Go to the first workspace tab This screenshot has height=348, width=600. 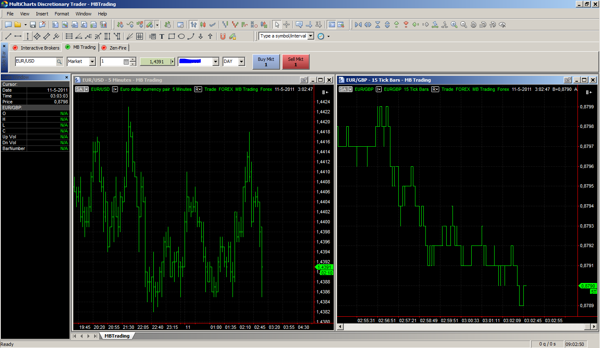pos(75,336)
